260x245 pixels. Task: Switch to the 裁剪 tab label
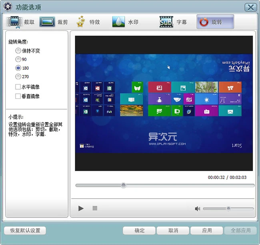coord(63,22)
